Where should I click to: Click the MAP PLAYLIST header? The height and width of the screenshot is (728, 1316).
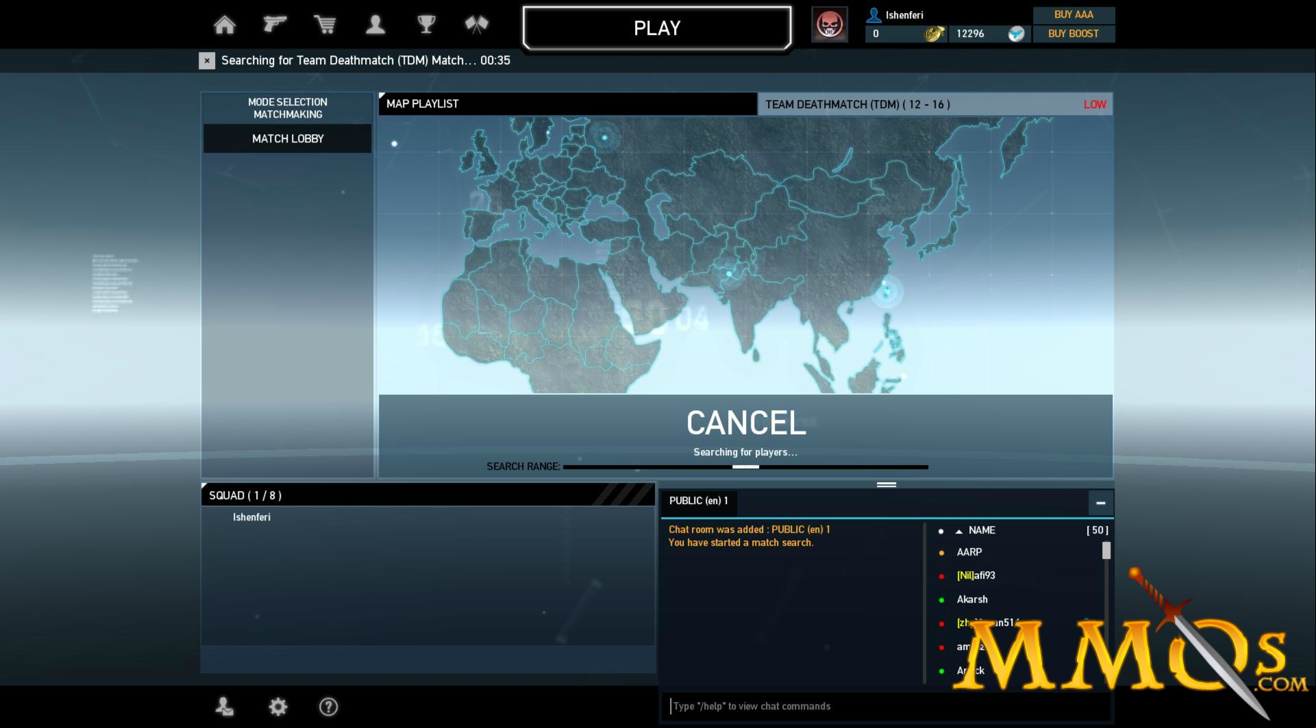[x=567, y=104]
